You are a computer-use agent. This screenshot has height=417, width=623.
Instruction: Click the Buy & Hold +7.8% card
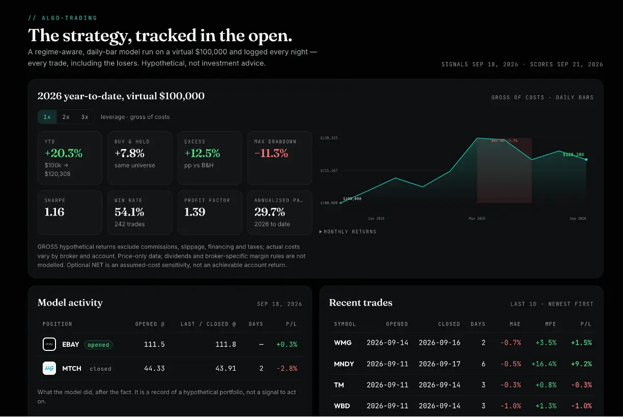pyautogui.click(x=140, y=158)
